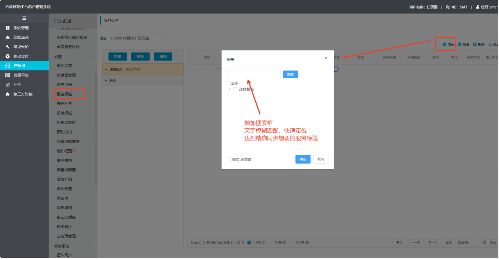The height and width of the screenshot is (259, 499).
Task: Expand the 送物服务 tree node arrow
Action: 230,89
